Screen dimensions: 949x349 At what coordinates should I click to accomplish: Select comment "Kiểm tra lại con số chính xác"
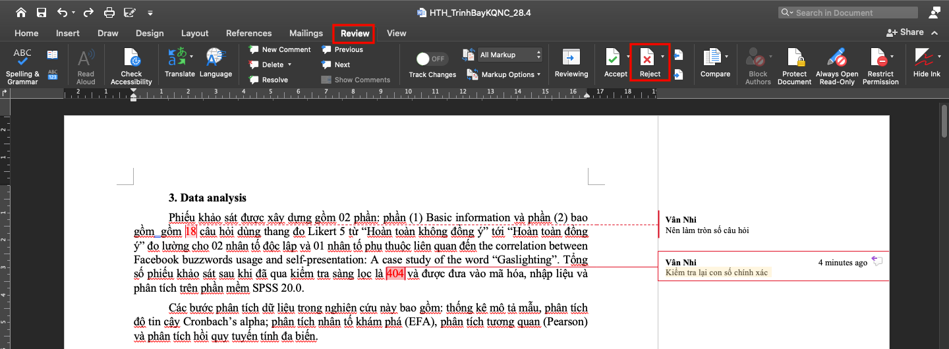[x=716, y=273]
